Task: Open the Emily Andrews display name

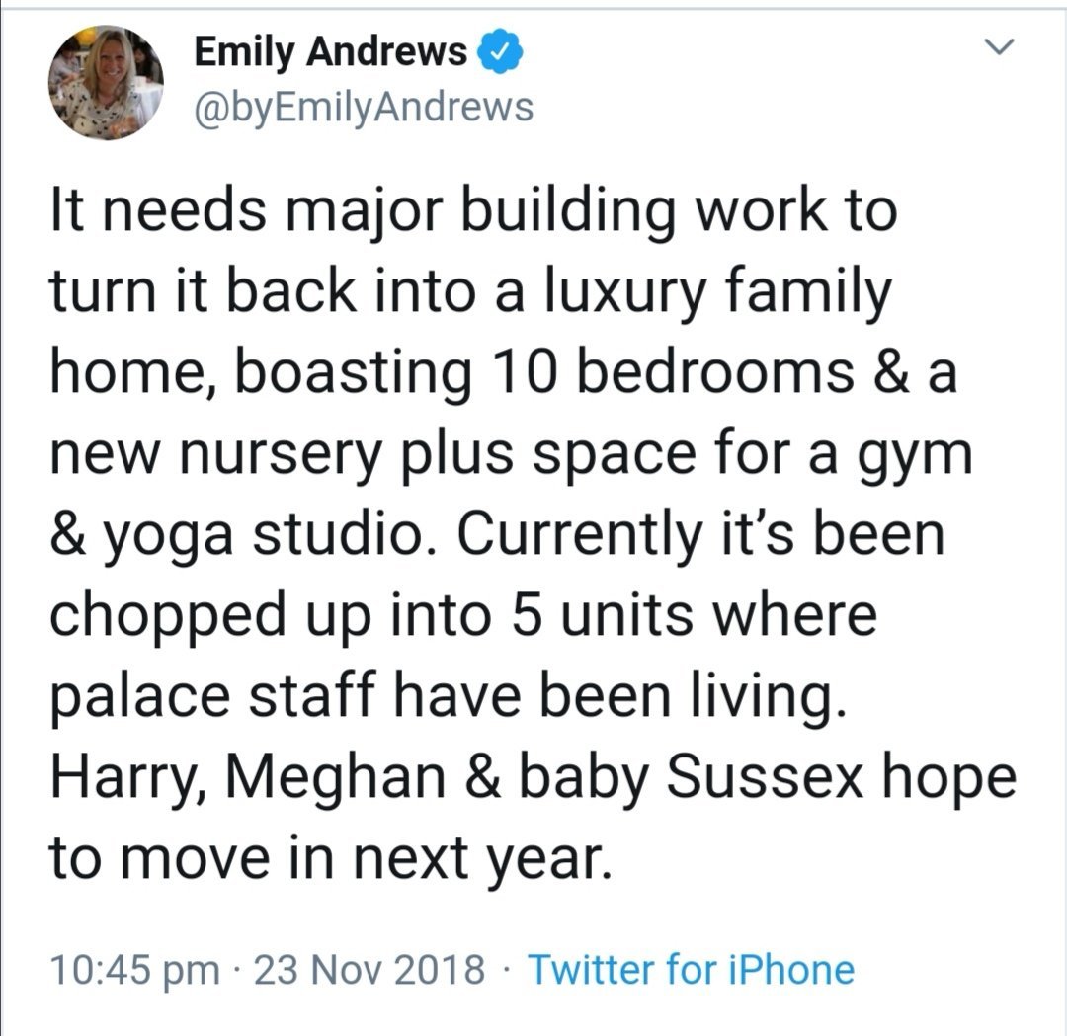Action: point(330,52)
